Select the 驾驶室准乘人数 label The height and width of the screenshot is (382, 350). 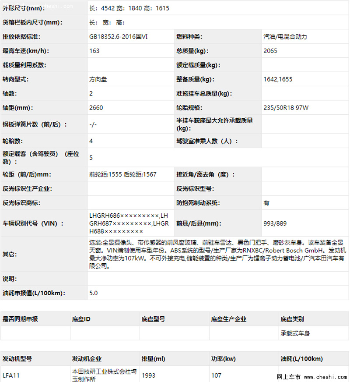207,141
